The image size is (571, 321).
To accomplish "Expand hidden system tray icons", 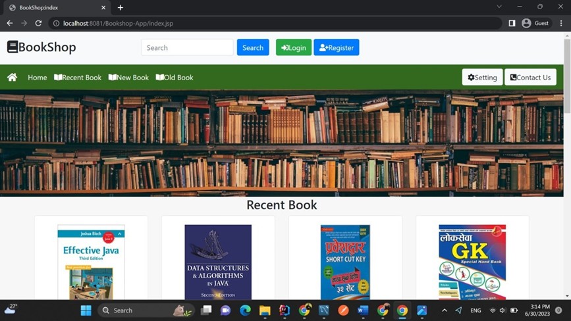I will coord(444,310).
